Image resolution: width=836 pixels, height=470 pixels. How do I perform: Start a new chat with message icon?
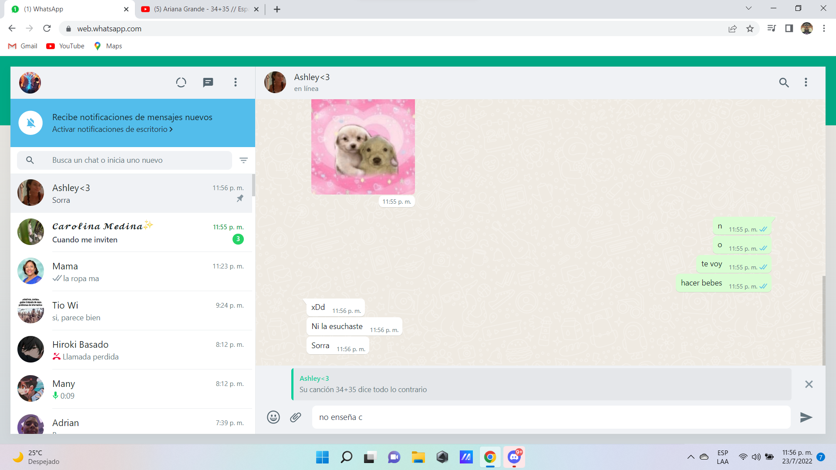pos(208,82)
